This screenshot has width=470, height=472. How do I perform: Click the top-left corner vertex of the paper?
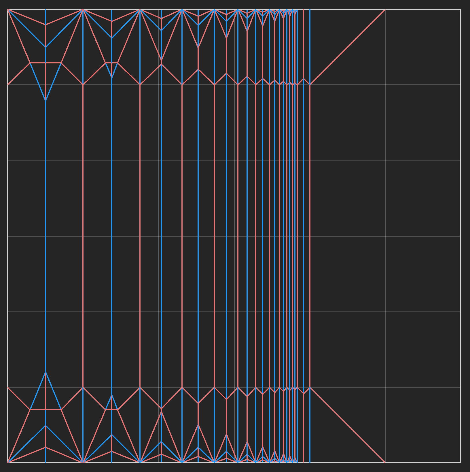(x=7, y=10)
